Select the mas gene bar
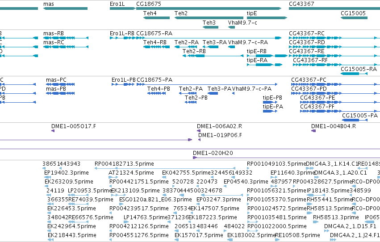 [66, 8]
